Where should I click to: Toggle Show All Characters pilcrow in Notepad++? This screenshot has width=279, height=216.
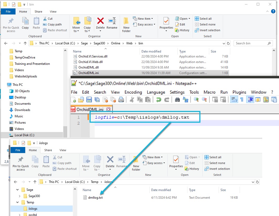point(242,100)
